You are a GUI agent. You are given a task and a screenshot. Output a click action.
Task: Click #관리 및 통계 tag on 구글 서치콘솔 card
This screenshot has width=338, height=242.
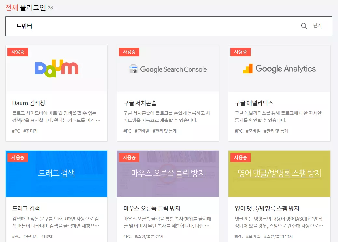click(165, 131)
